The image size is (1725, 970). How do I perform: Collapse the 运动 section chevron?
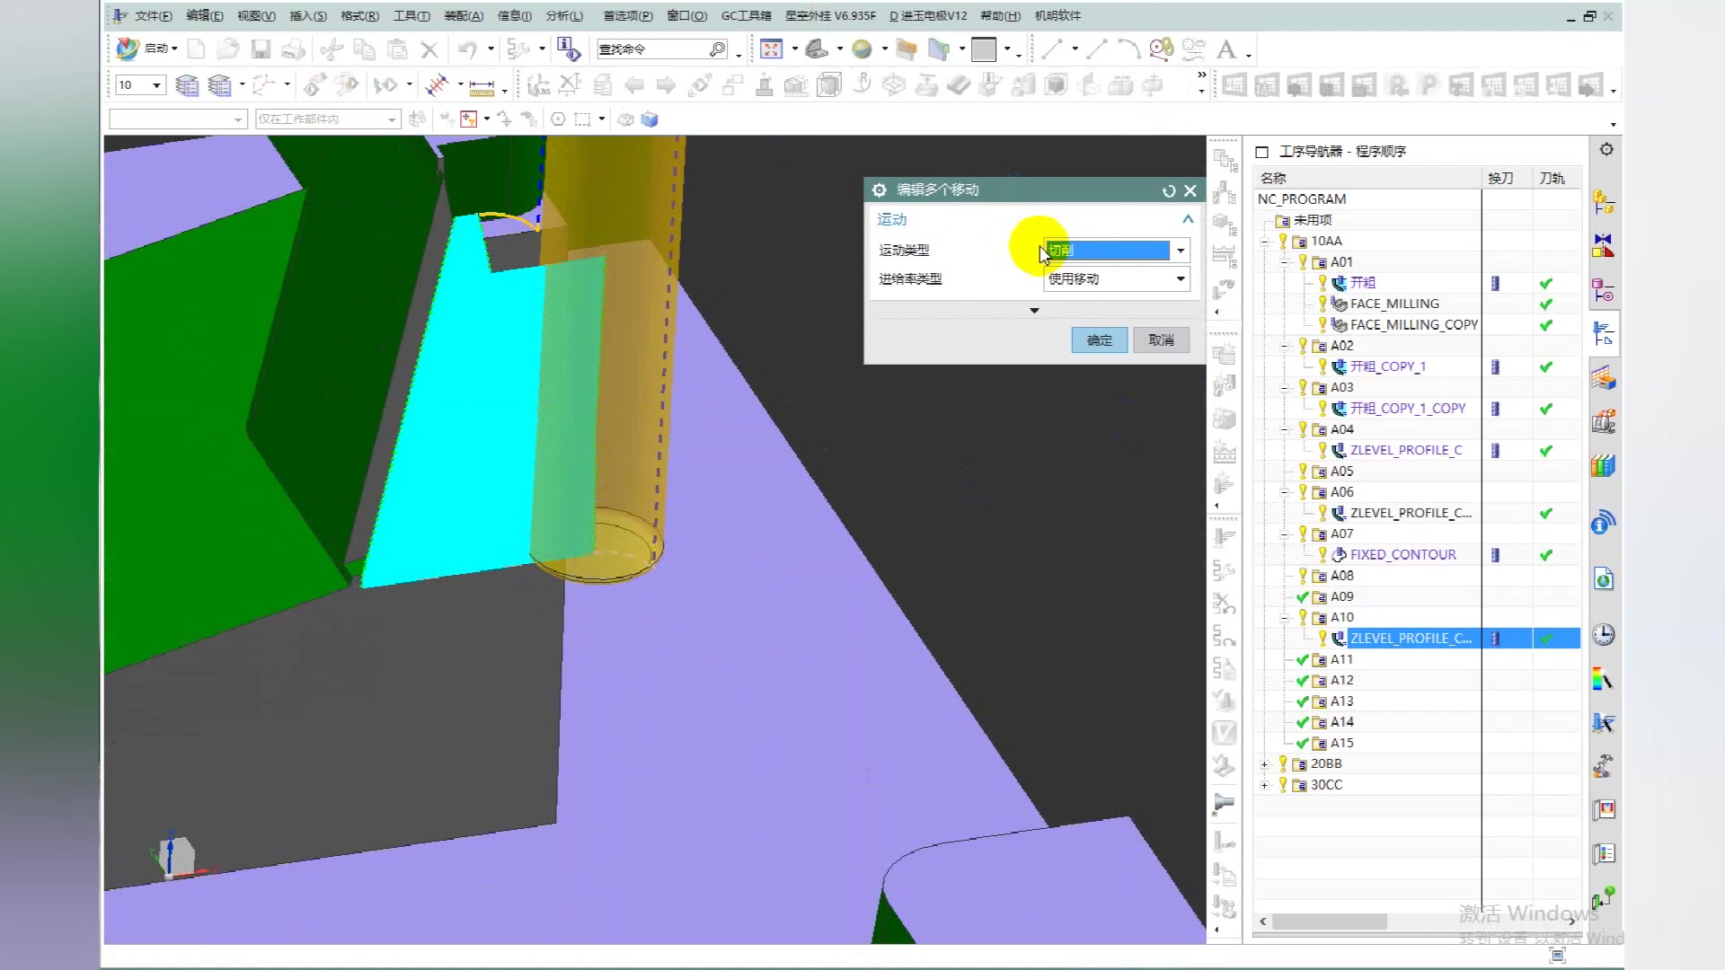pos(1188,219)
